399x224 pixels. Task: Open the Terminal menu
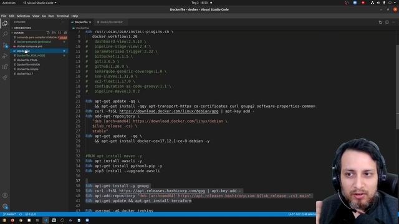click(62, 16)
